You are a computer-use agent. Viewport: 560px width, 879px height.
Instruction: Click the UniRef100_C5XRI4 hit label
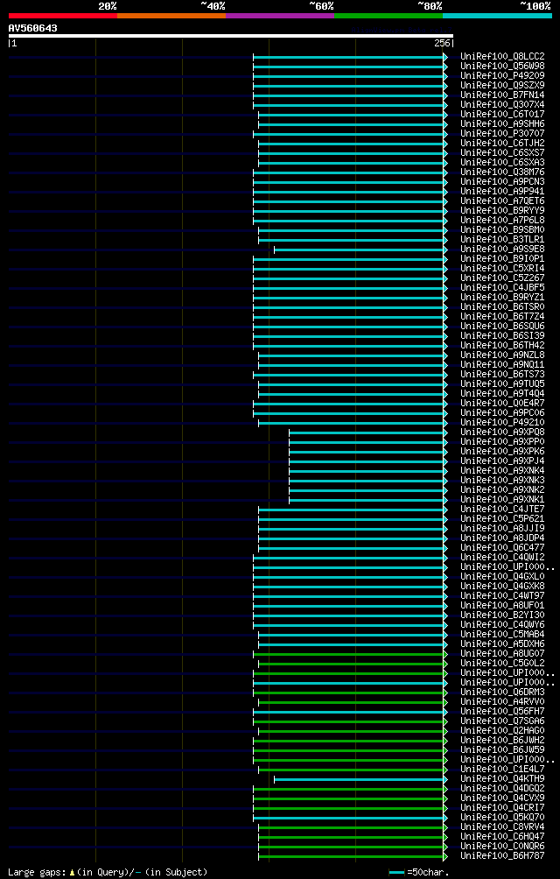pos(502,268)
